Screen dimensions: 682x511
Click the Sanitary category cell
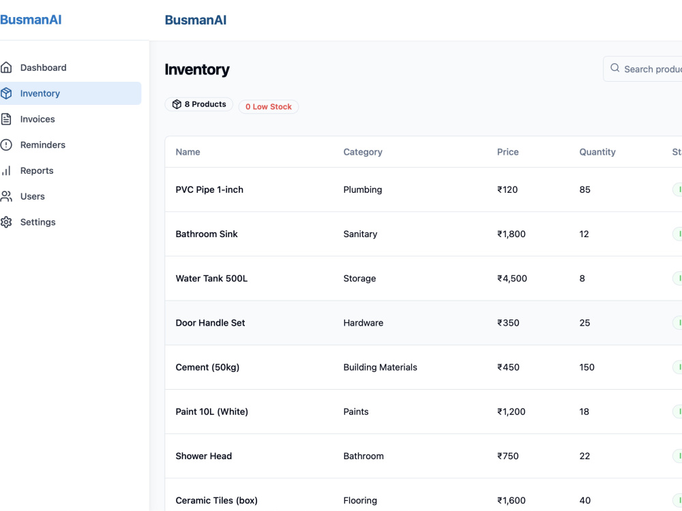tap(360, 234)
